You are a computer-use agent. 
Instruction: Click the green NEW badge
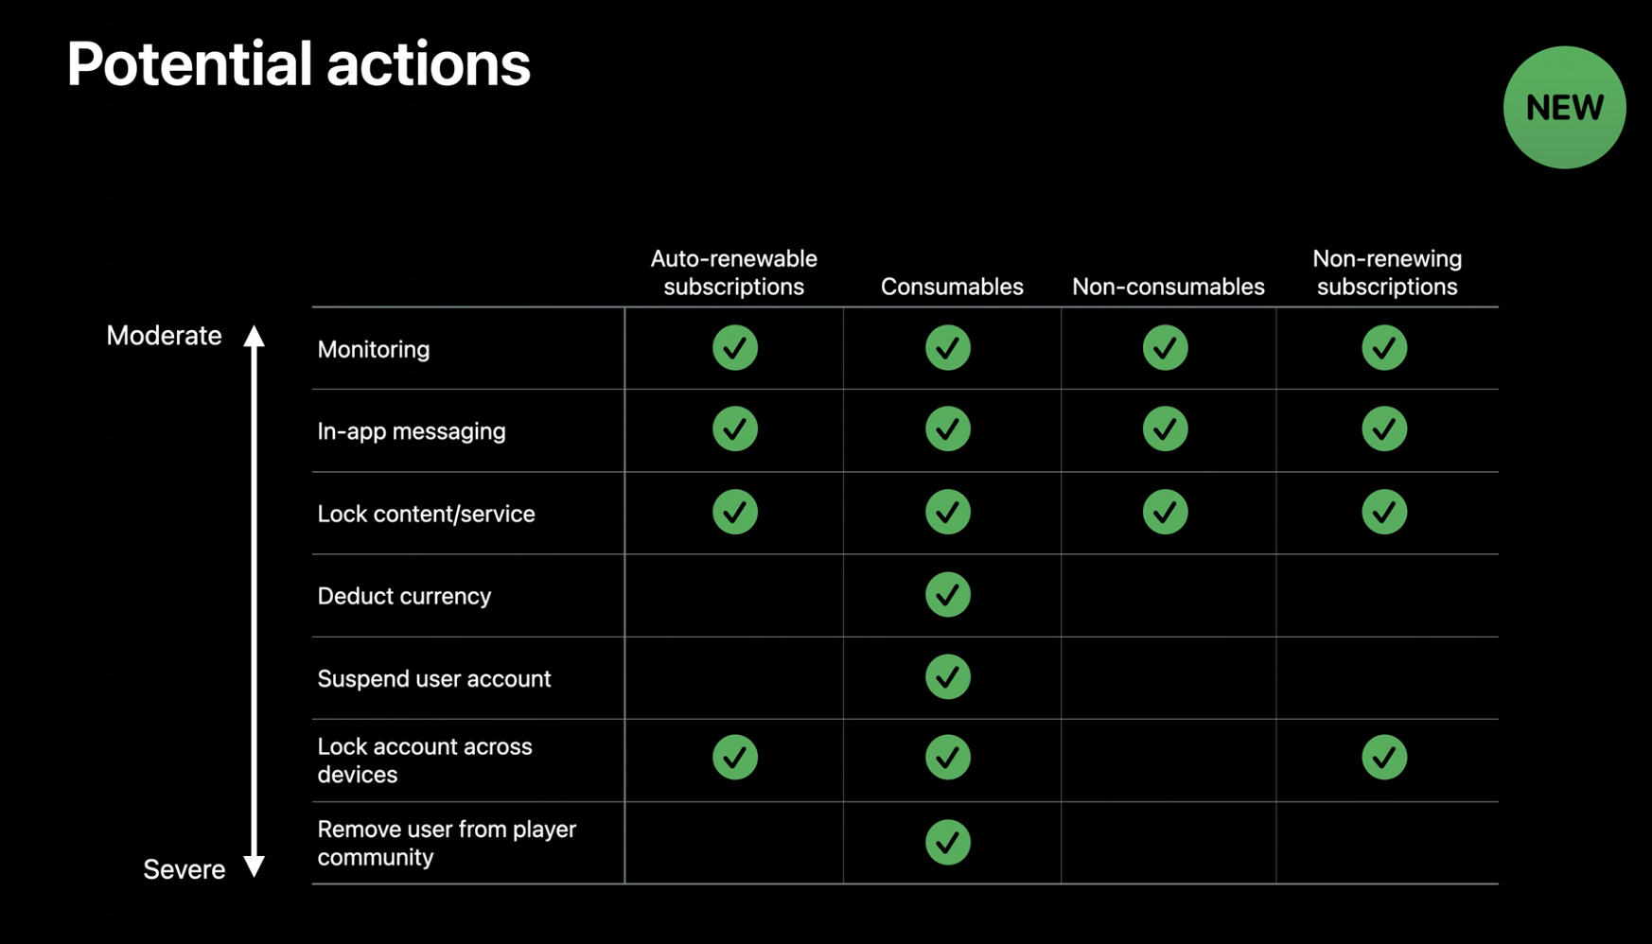pyautogui.click(x=1564, y=108)
